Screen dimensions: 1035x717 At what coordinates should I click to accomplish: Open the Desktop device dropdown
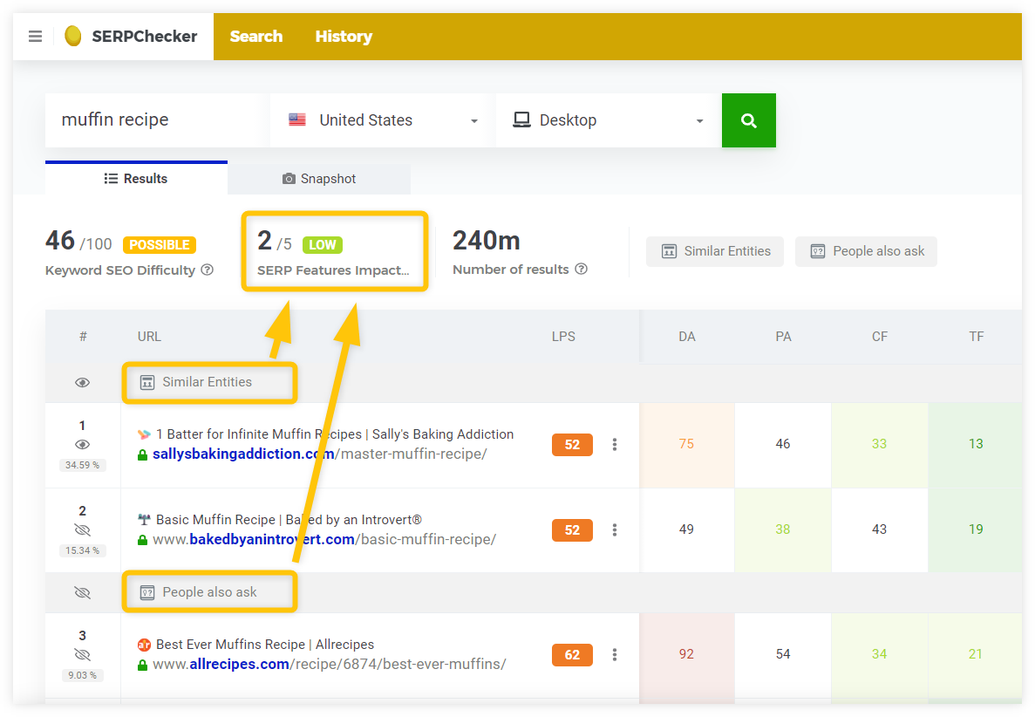[x=608, y=120]
